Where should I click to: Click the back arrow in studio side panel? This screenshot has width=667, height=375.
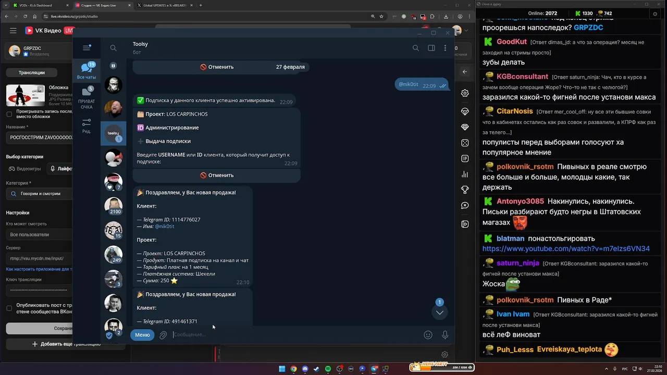465,72
